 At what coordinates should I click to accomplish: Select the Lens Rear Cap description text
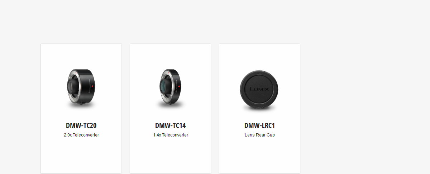(259, 135)
